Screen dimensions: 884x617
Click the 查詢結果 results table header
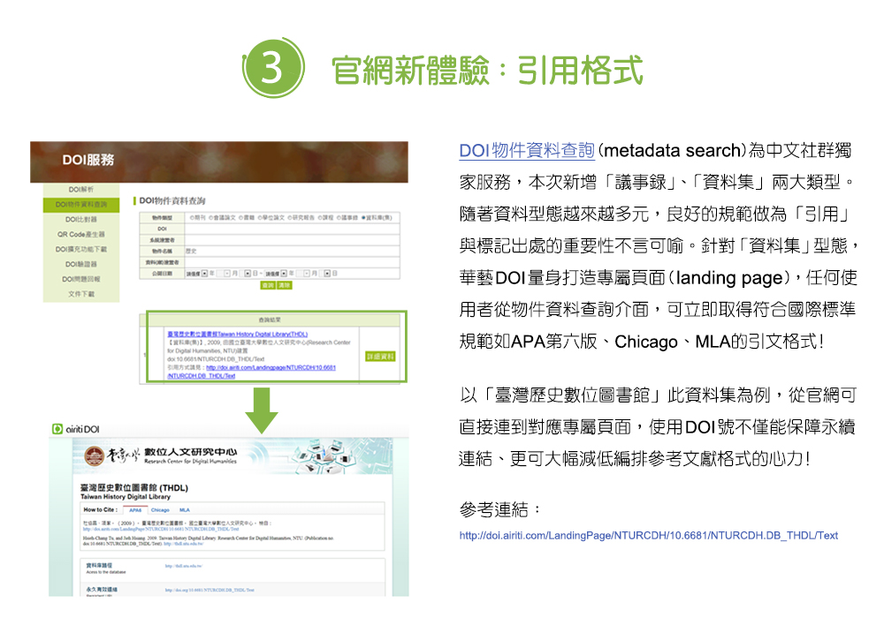tap(270, 320)
